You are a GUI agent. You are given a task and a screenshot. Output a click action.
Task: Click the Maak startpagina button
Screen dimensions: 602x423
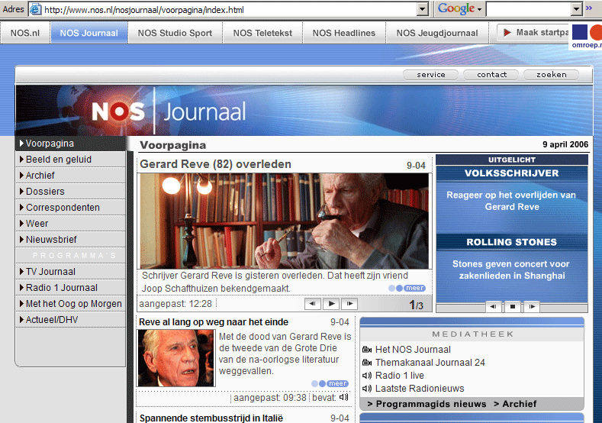click(533, 33)
